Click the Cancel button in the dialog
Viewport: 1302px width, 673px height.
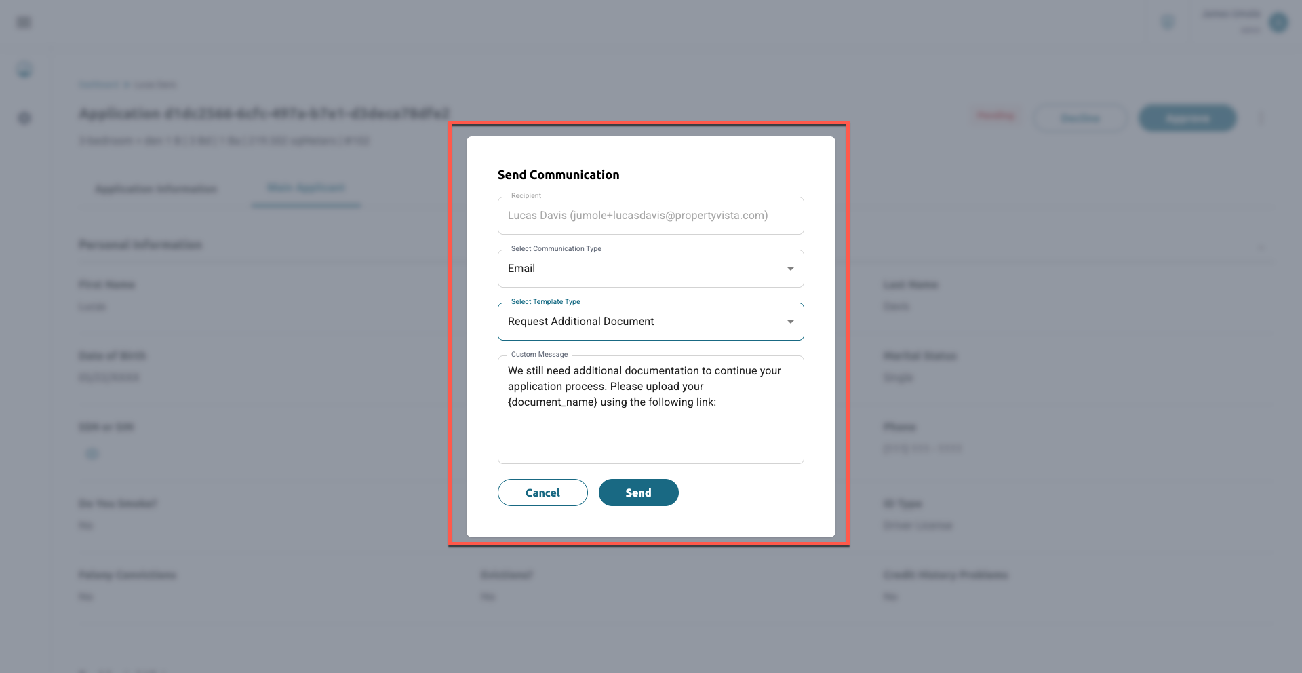tap(542, 493)
